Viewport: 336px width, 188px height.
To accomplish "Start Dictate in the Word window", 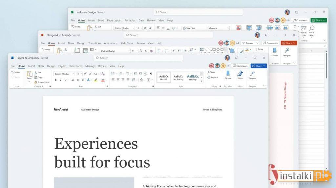I will tap(228, 75).
